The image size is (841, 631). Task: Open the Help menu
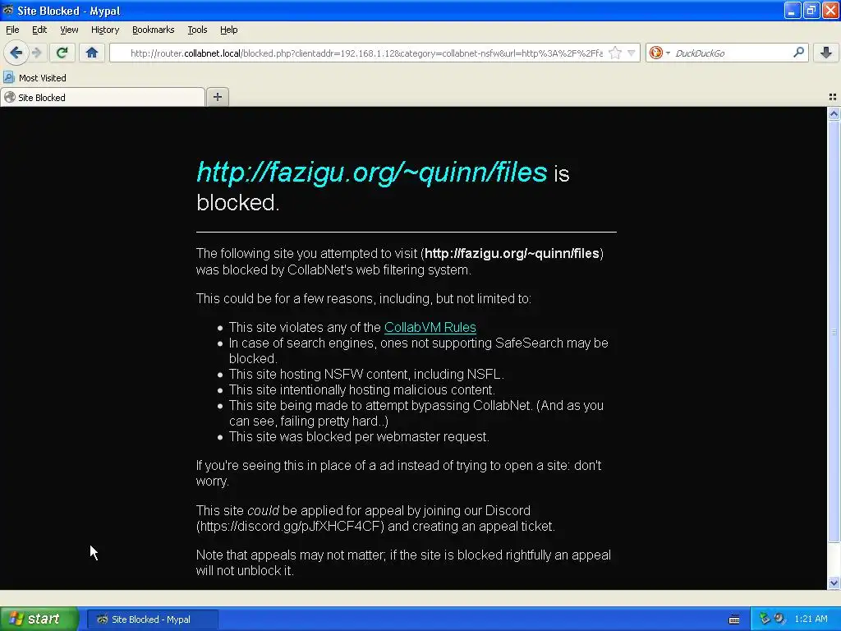[x=228, y=30]
